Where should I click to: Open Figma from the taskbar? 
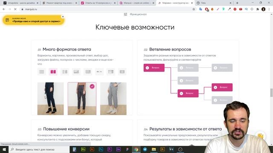tap(127, 149)
